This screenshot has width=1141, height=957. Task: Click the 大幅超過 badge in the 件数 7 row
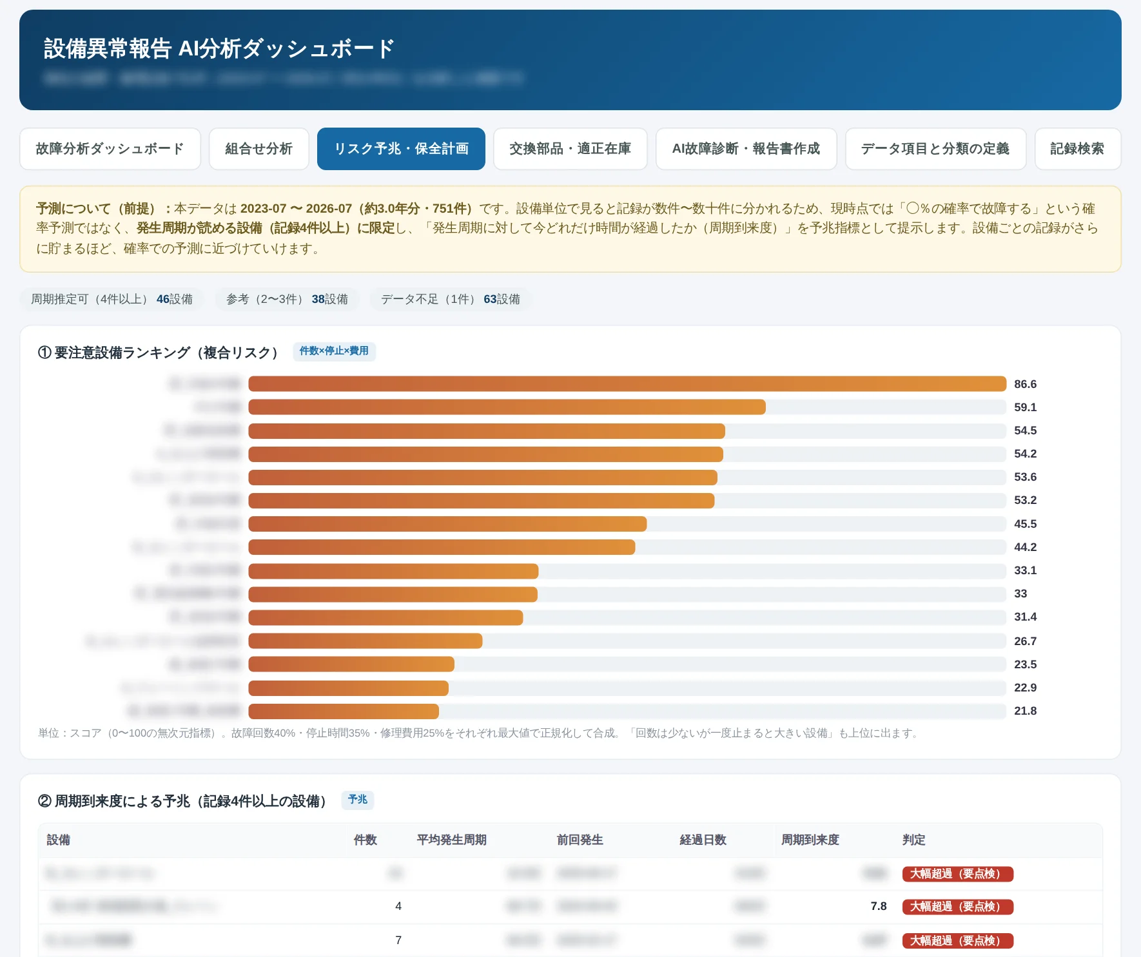pos(958,941)
